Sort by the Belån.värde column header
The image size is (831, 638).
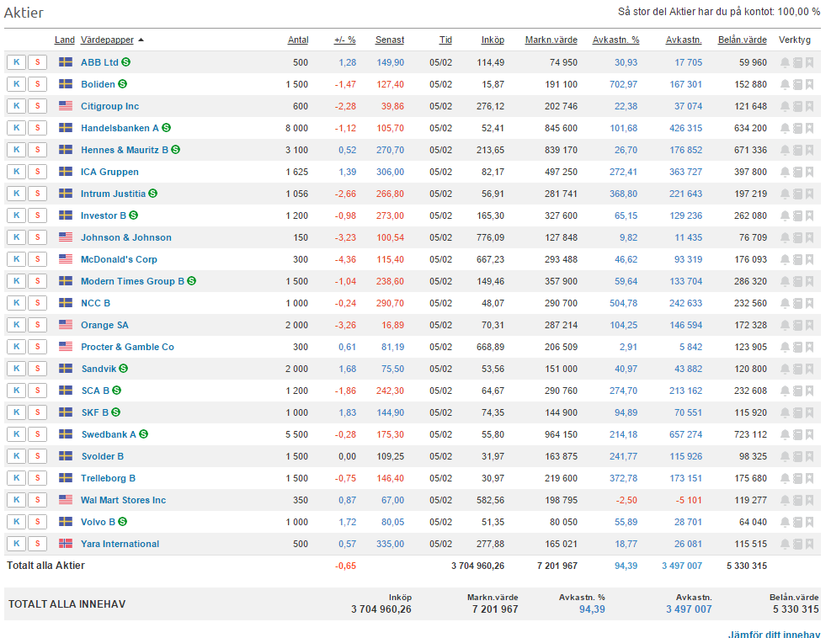(x=743, y=40)
